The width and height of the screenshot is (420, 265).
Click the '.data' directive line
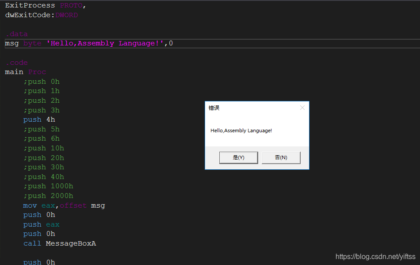(16, 34)
